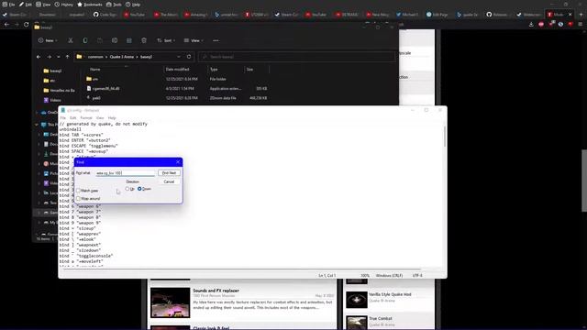Open Notepad Help menu

coord(112,118)
